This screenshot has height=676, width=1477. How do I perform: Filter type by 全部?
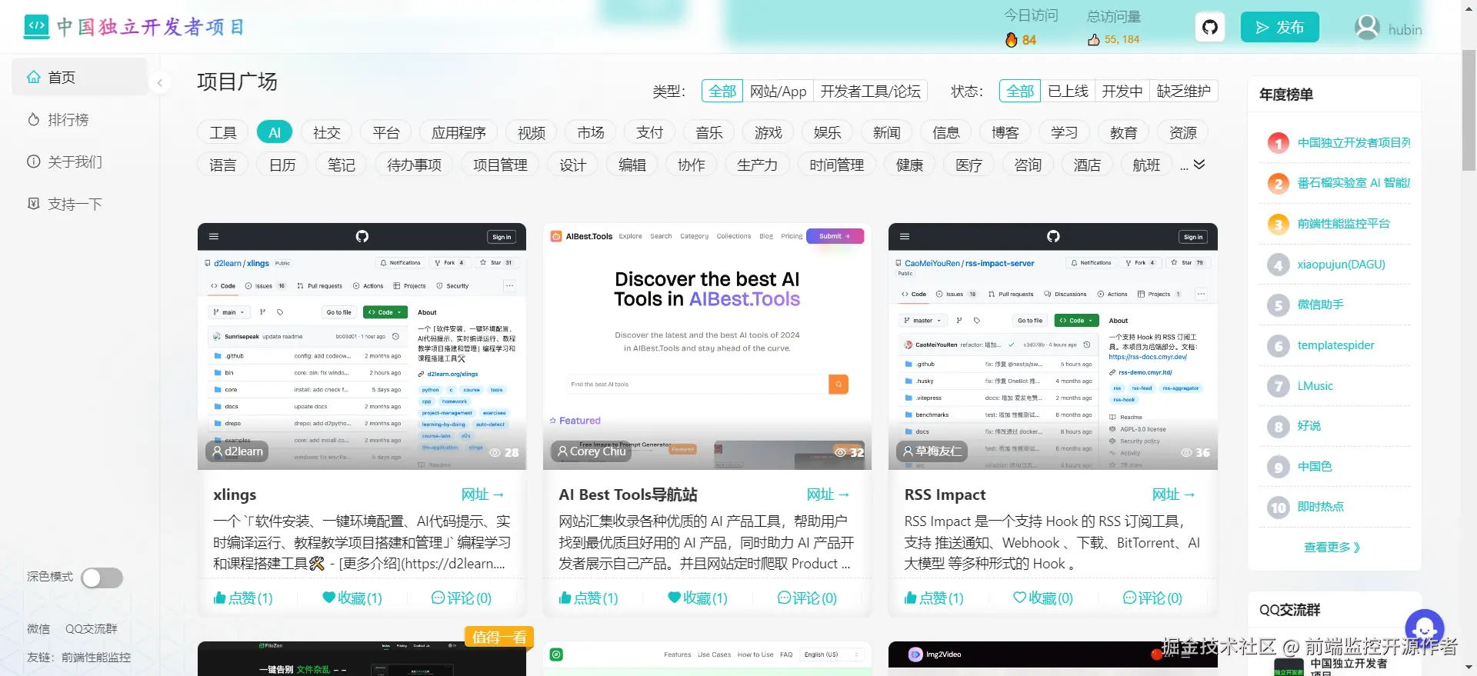[722, 92]
